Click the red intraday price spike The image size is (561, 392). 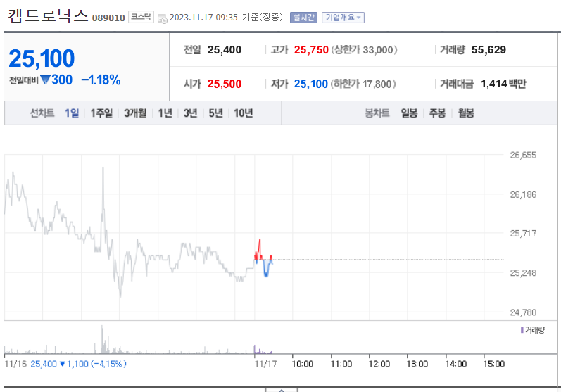[x=260, y=248]
